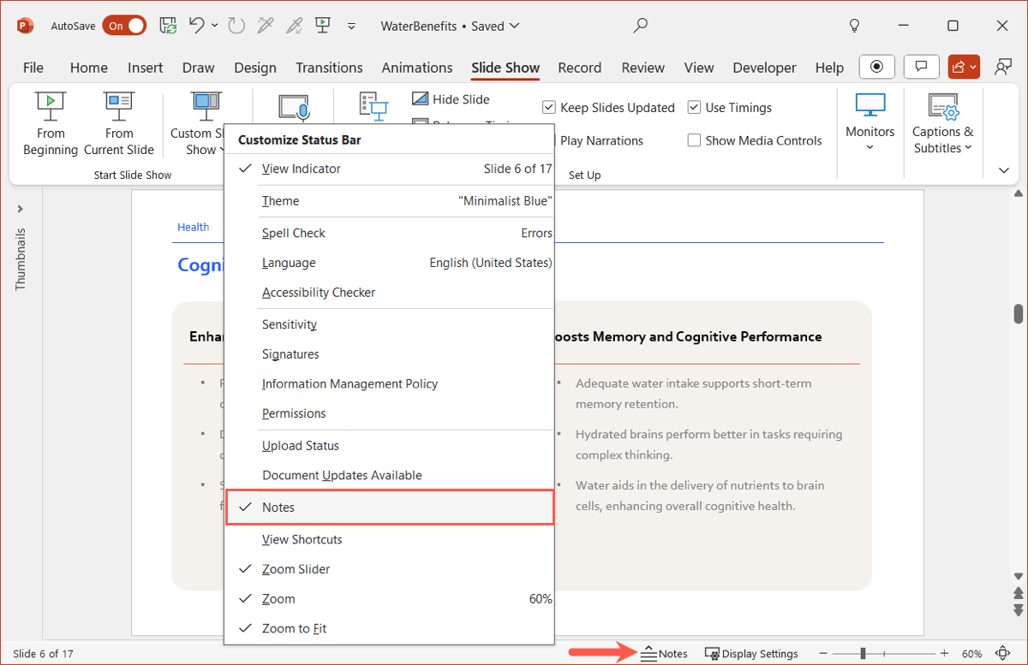
Task: Click the zoom out minus button
Action: [x=824, y=654]
